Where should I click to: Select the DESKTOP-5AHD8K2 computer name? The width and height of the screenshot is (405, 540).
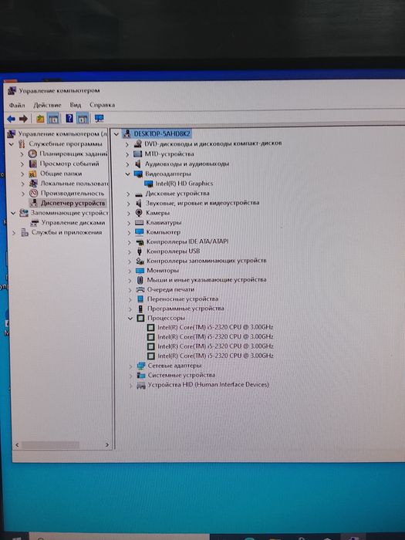162,133
